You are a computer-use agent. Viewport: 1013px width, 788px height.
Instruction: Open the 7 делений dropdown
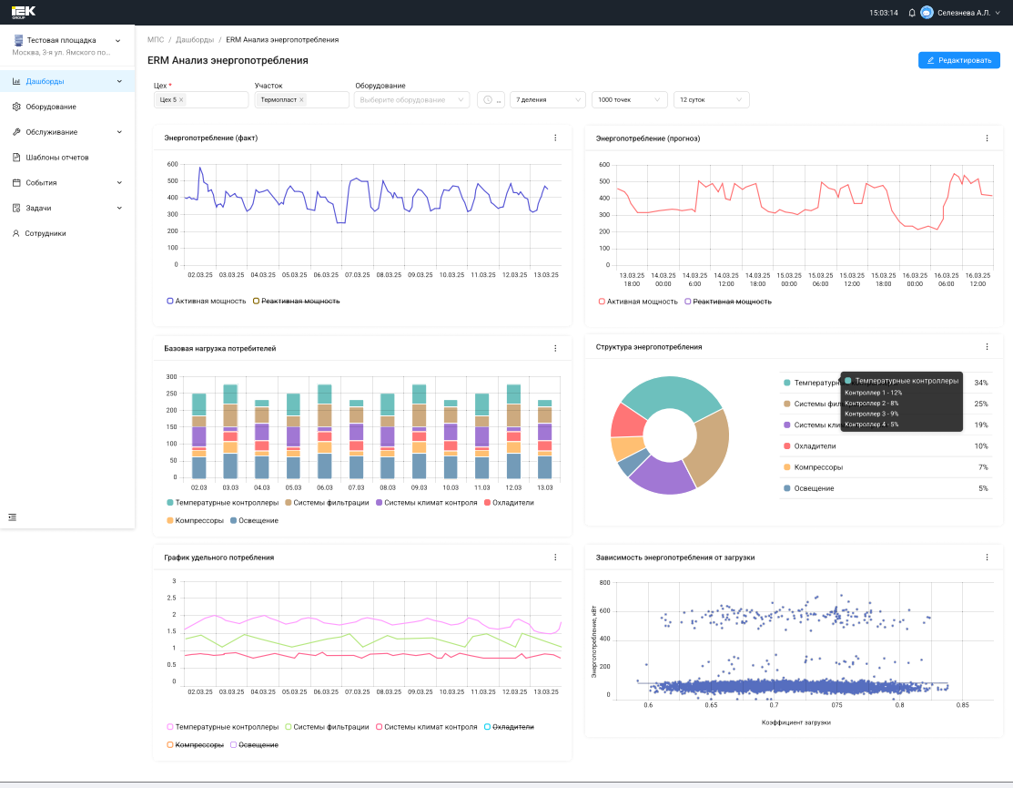(548, 99)
